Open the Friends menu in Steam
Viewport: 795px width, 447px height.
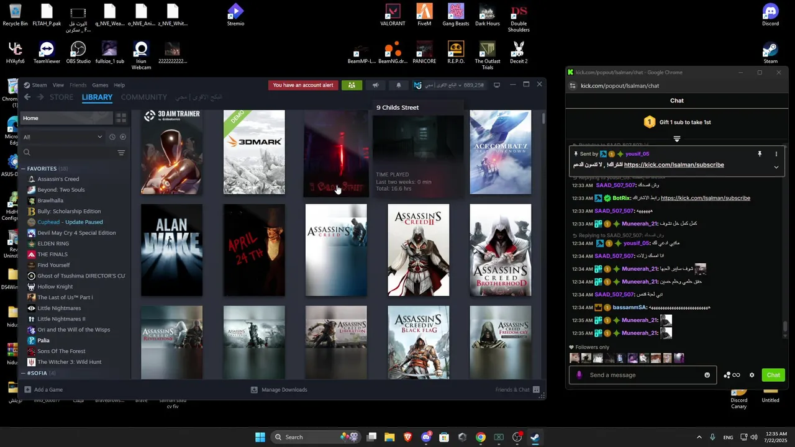click(x=78, y=85)
